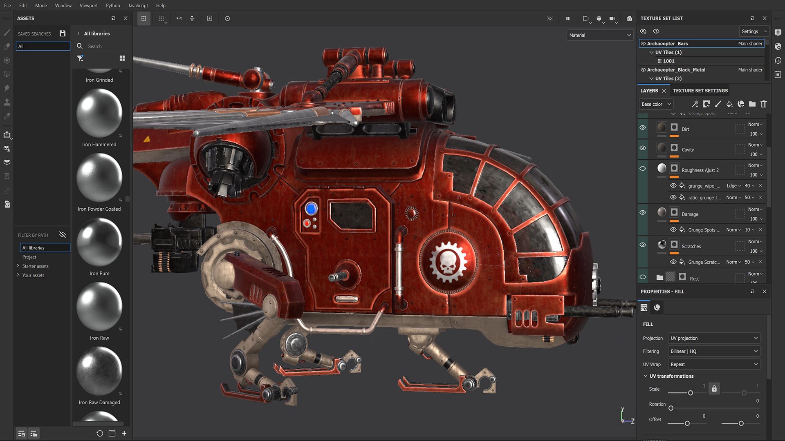This screenshot has width=785, height=441.
Task: Adjust the Rotation slider handle
Action: 671,408
